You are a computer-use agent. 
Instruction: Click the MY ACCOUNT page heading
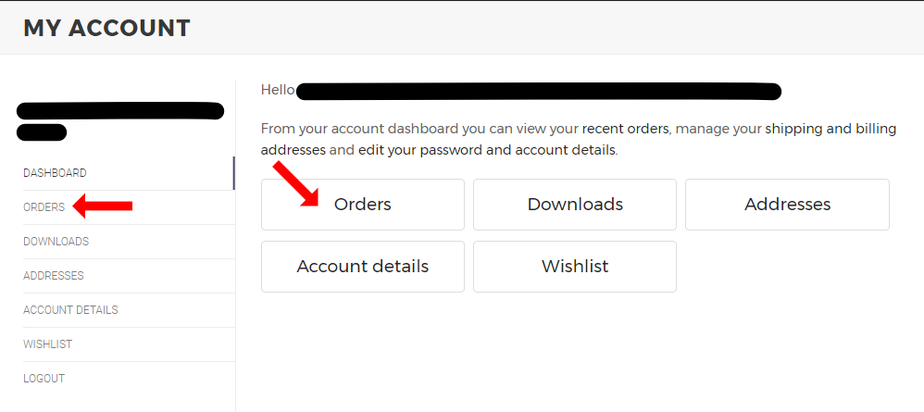click(x=106, y=28)
